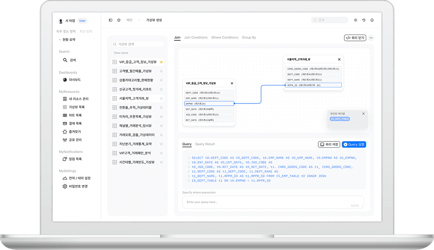Screen dimensions: 434x250
Task: Go to 가상뷰 목록 in sidebar
Action: pos(76,107)
